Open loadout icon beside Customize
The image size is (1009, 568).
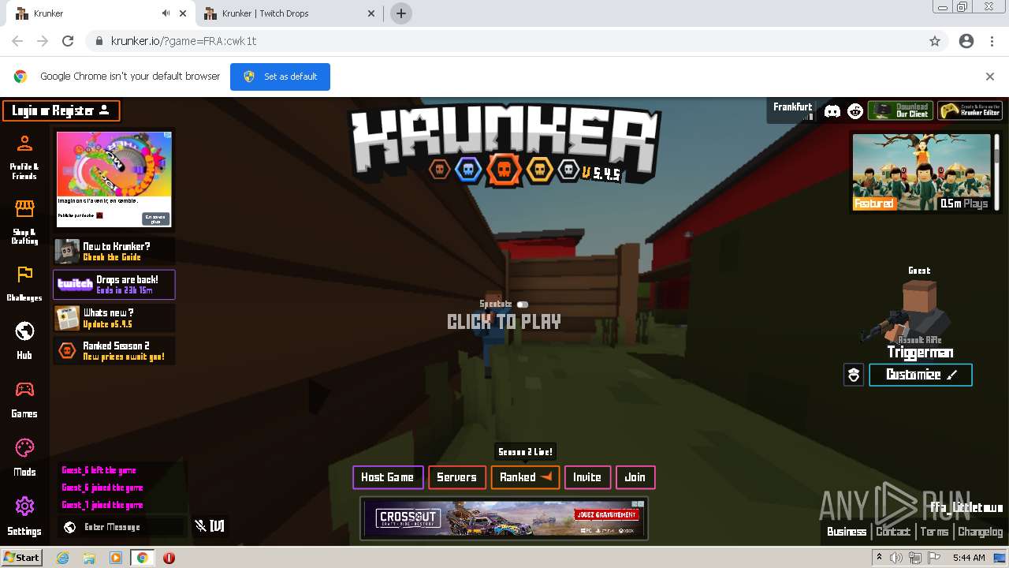(854, 375)
